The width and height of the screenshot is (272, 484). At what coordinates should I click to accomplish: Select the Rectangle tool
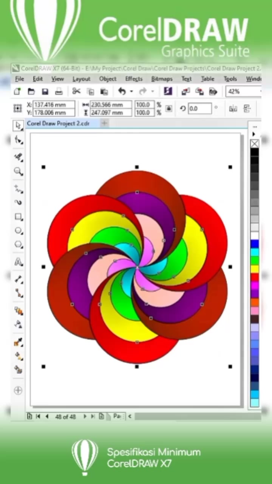pyautogui.click(x=18, y=217)
